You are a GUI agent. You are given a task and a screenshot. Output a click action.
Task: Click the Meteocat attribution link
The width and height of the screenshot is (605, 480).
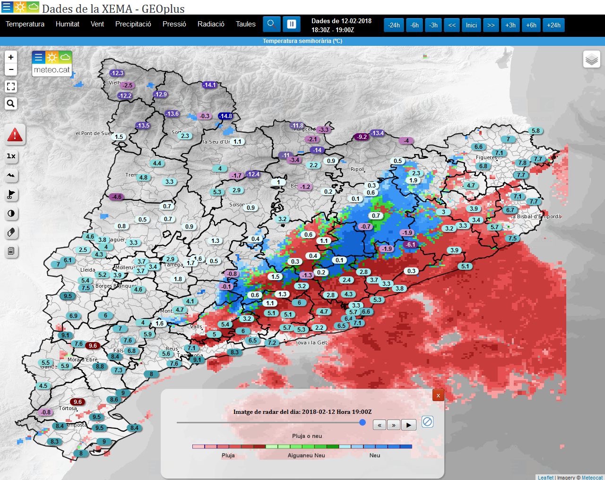click(x=592, y=477)
